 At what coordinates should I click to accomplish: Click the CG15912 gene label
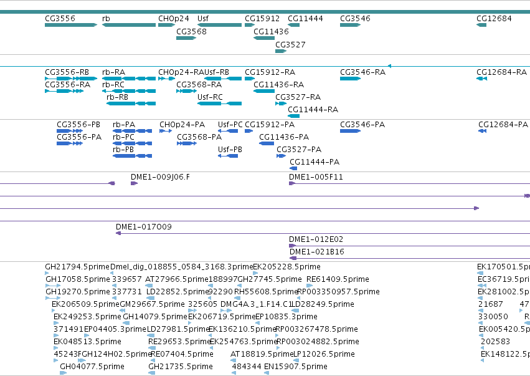click(x=262, y=19)
